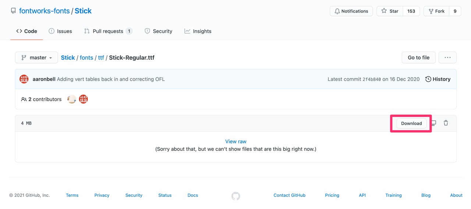Image resolution: width=471 pixels, height=209 pixels.
Task: Open the Pricing footer link
Action: click(332, 195)
